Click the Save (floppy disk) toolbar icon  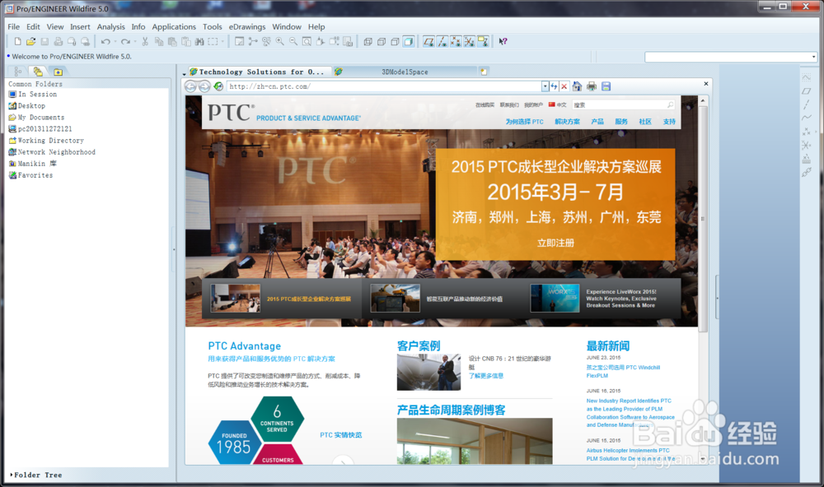tap(44, 41)
